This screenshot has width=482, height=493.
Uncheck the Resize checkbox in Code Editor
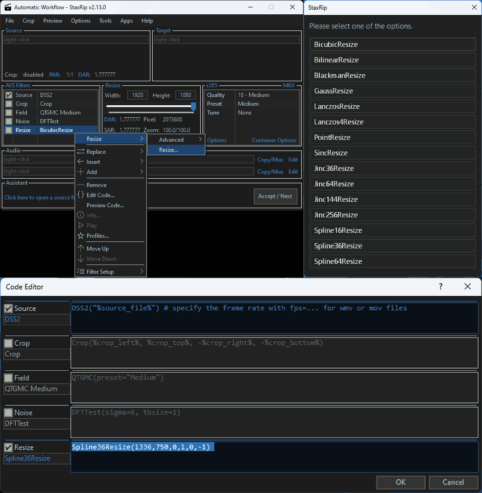[x=8, y=447]
